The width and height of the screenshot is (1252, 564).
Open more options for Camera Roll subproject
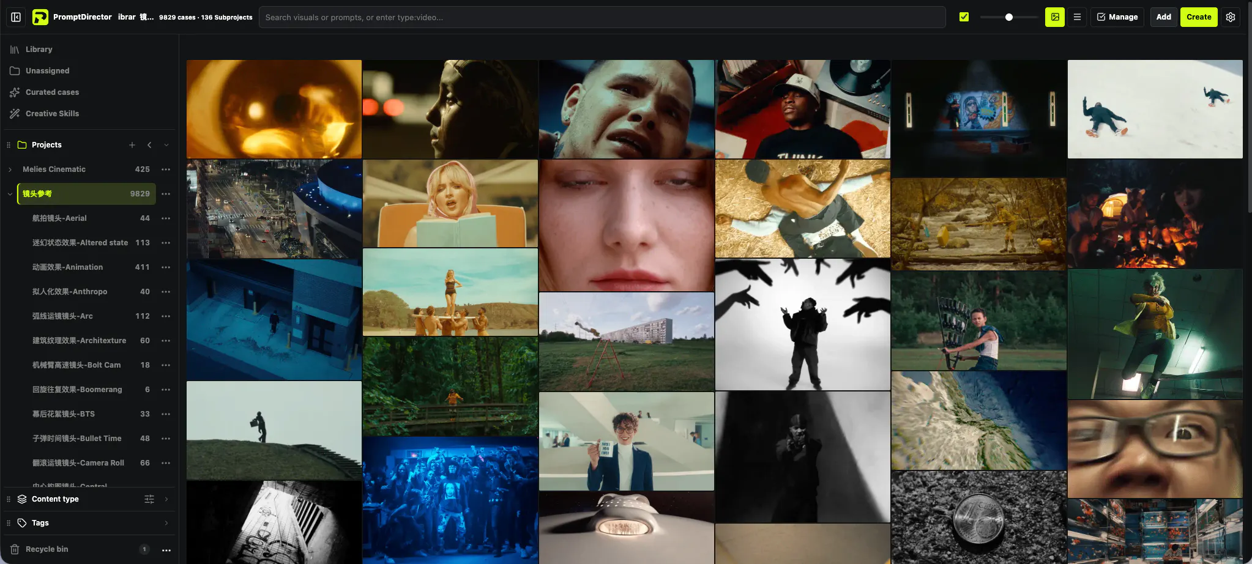pyautogui.click(x=166, y=463)
